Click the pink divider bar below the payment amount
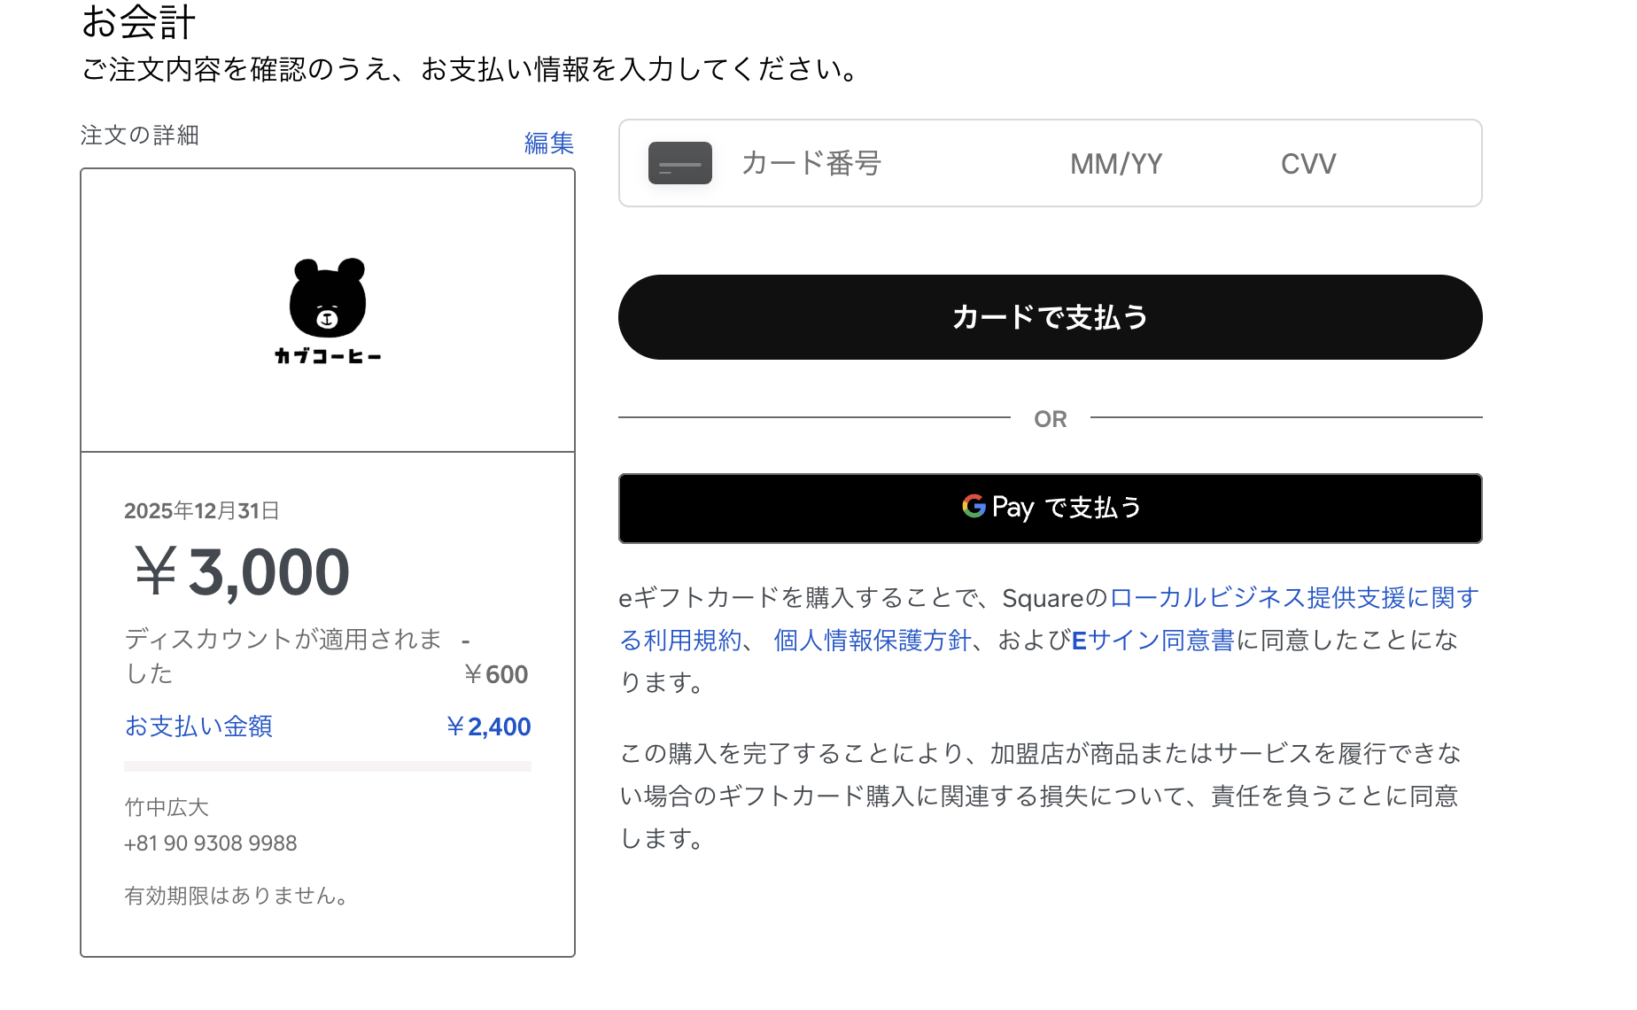Image resolution: width=1637 pixels, height=1010 pixels. click(328, 766)
